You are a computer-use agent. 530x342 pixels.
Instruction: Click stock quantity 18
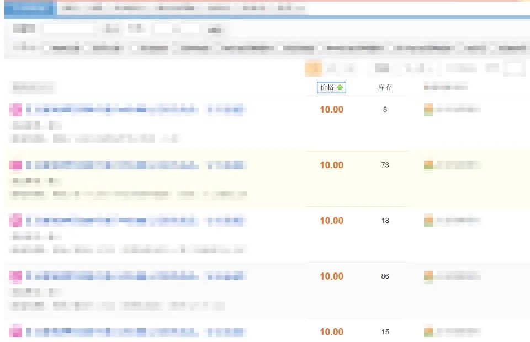[x=385, y=221]
